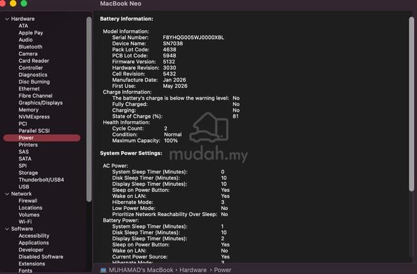This screenshot has width=417, height=274.
Task: Click Power in the path bar
Action: click(223, 270)
